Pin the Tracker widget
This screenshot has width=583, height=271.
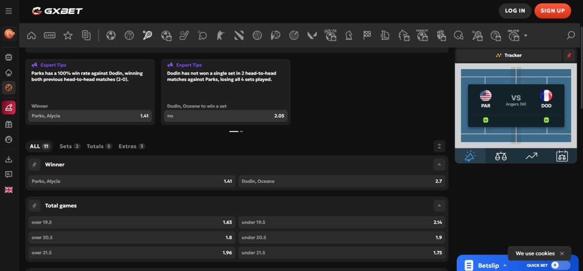(569, 55)
